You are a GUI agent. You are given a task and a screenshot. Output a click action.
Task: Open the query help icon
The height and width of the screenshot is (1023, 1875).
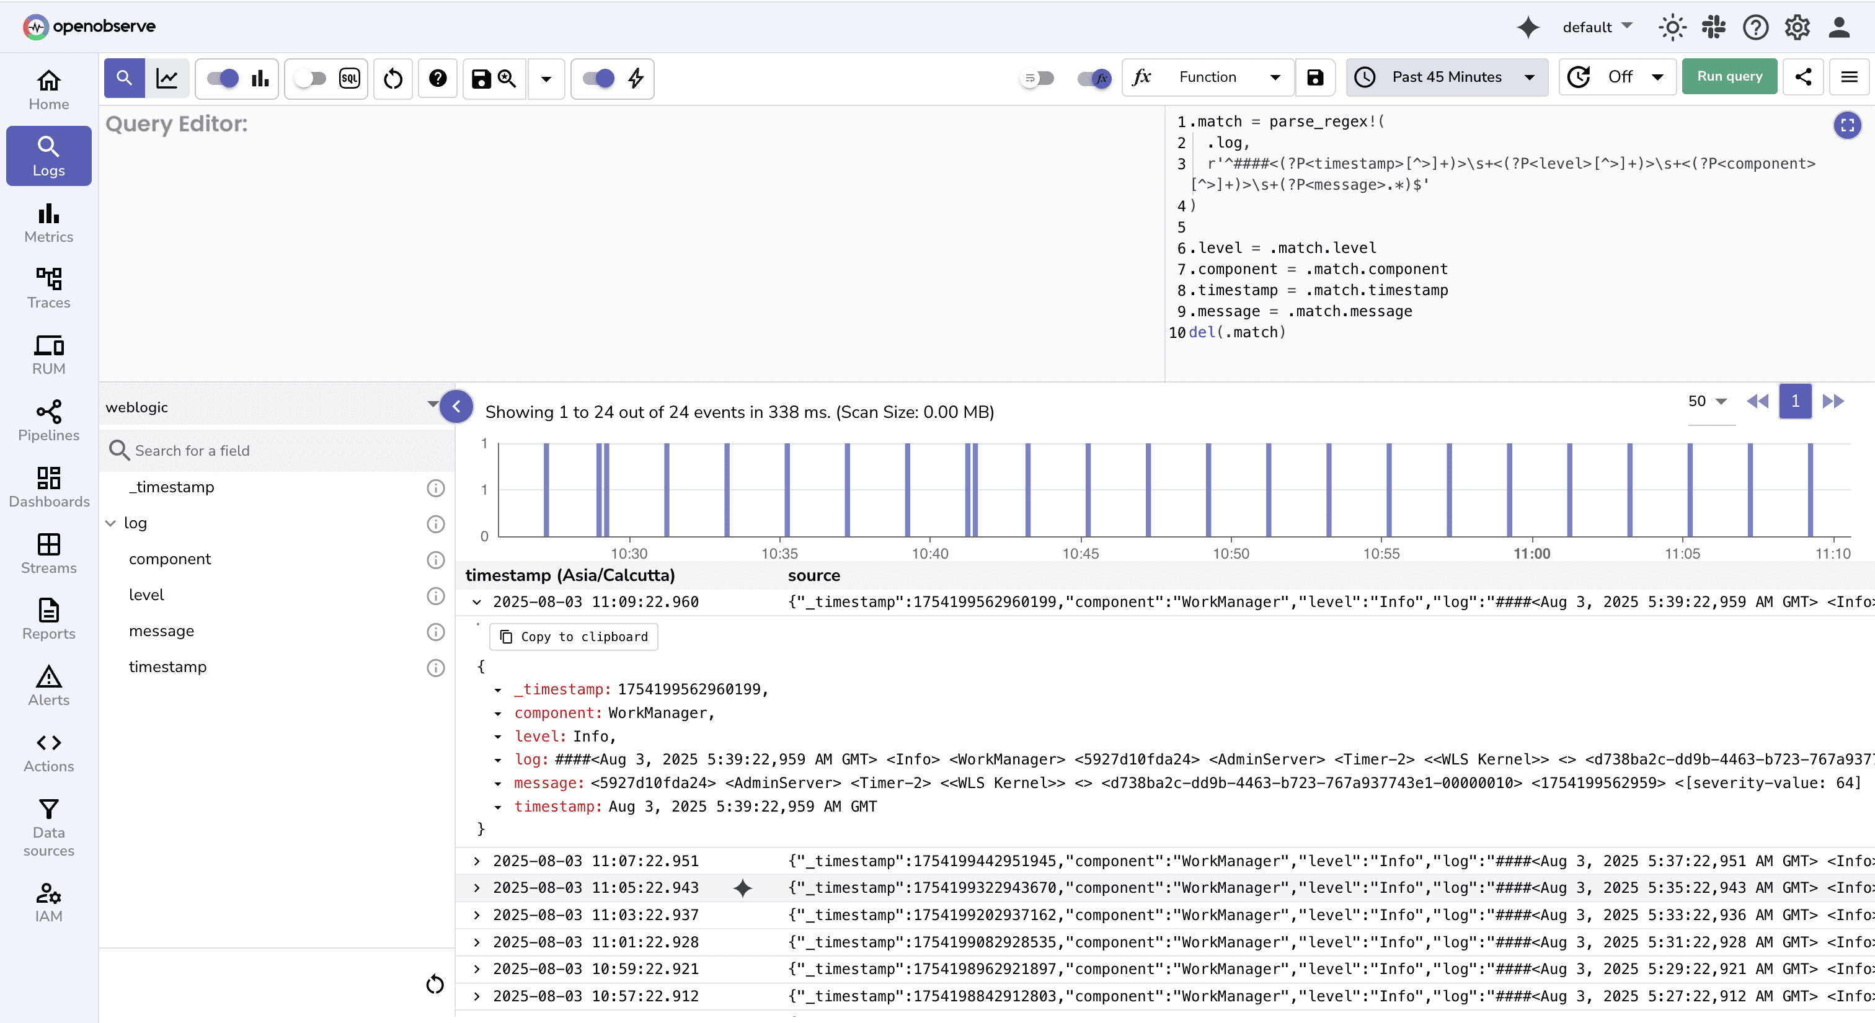click(x=438, y=79)
